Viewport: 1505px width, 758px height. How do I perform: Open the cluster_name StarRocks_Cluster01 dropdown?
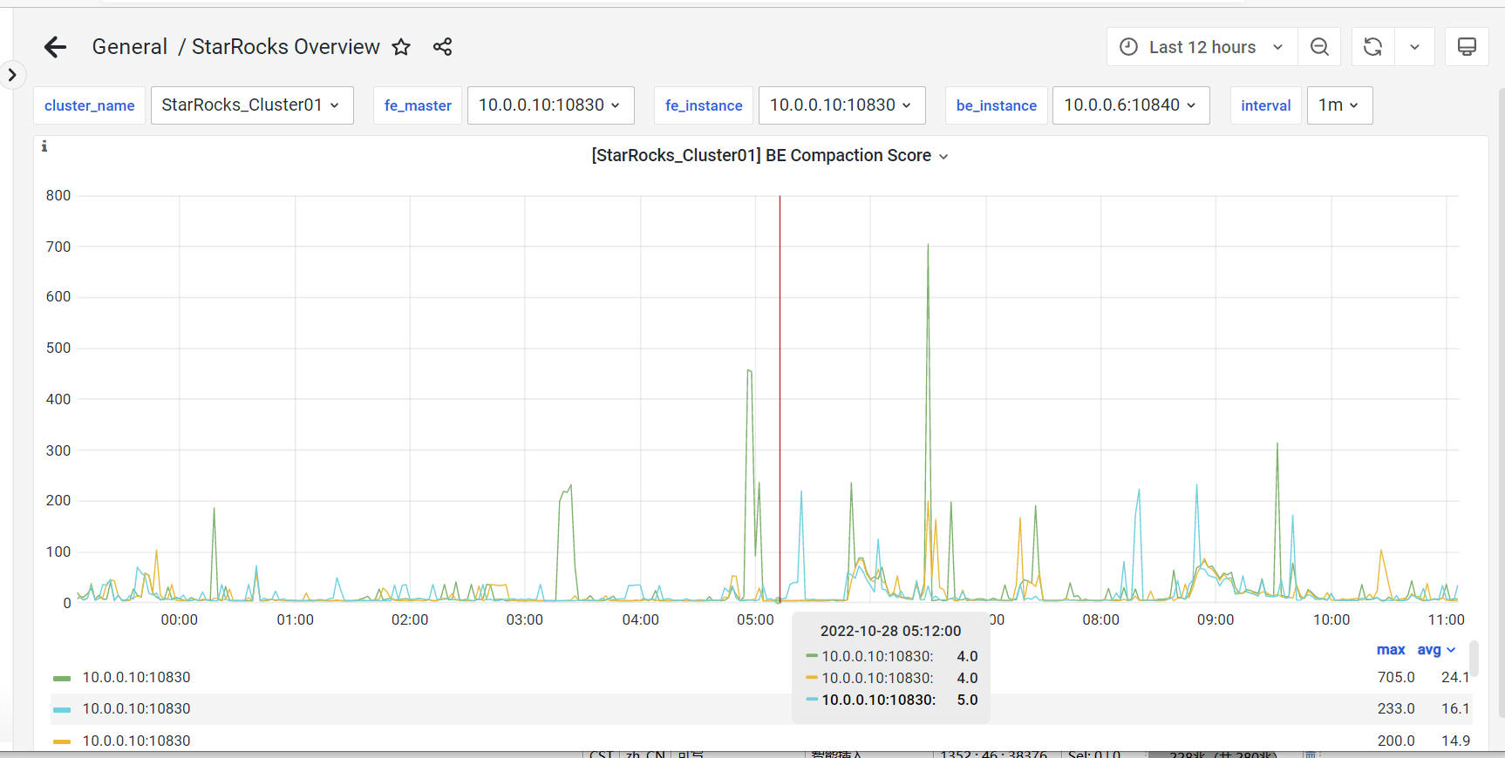251,105
